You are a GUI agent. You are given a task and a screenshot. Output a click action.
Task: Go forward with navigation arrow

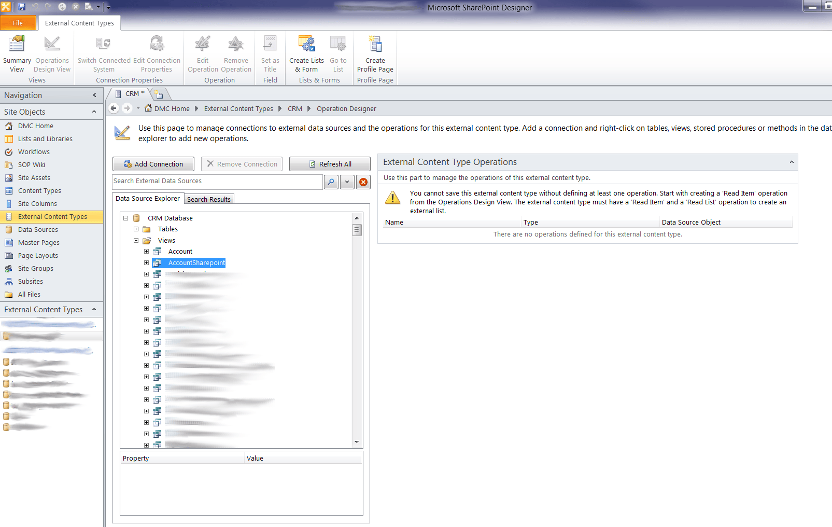pos(127,108)
